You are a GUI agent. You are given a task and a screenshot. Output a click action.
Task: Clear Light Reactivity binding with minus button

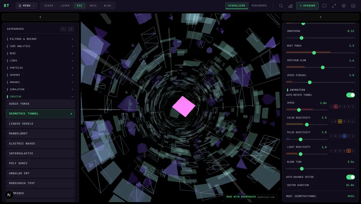click(331, 151)
